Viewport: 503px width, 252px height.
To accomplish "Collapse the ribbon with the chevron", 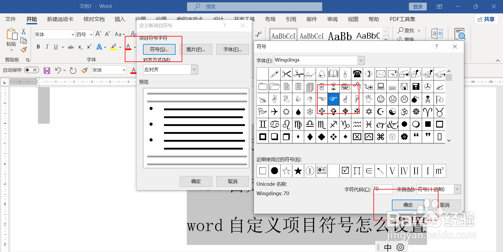I will [x=498, y=61].
